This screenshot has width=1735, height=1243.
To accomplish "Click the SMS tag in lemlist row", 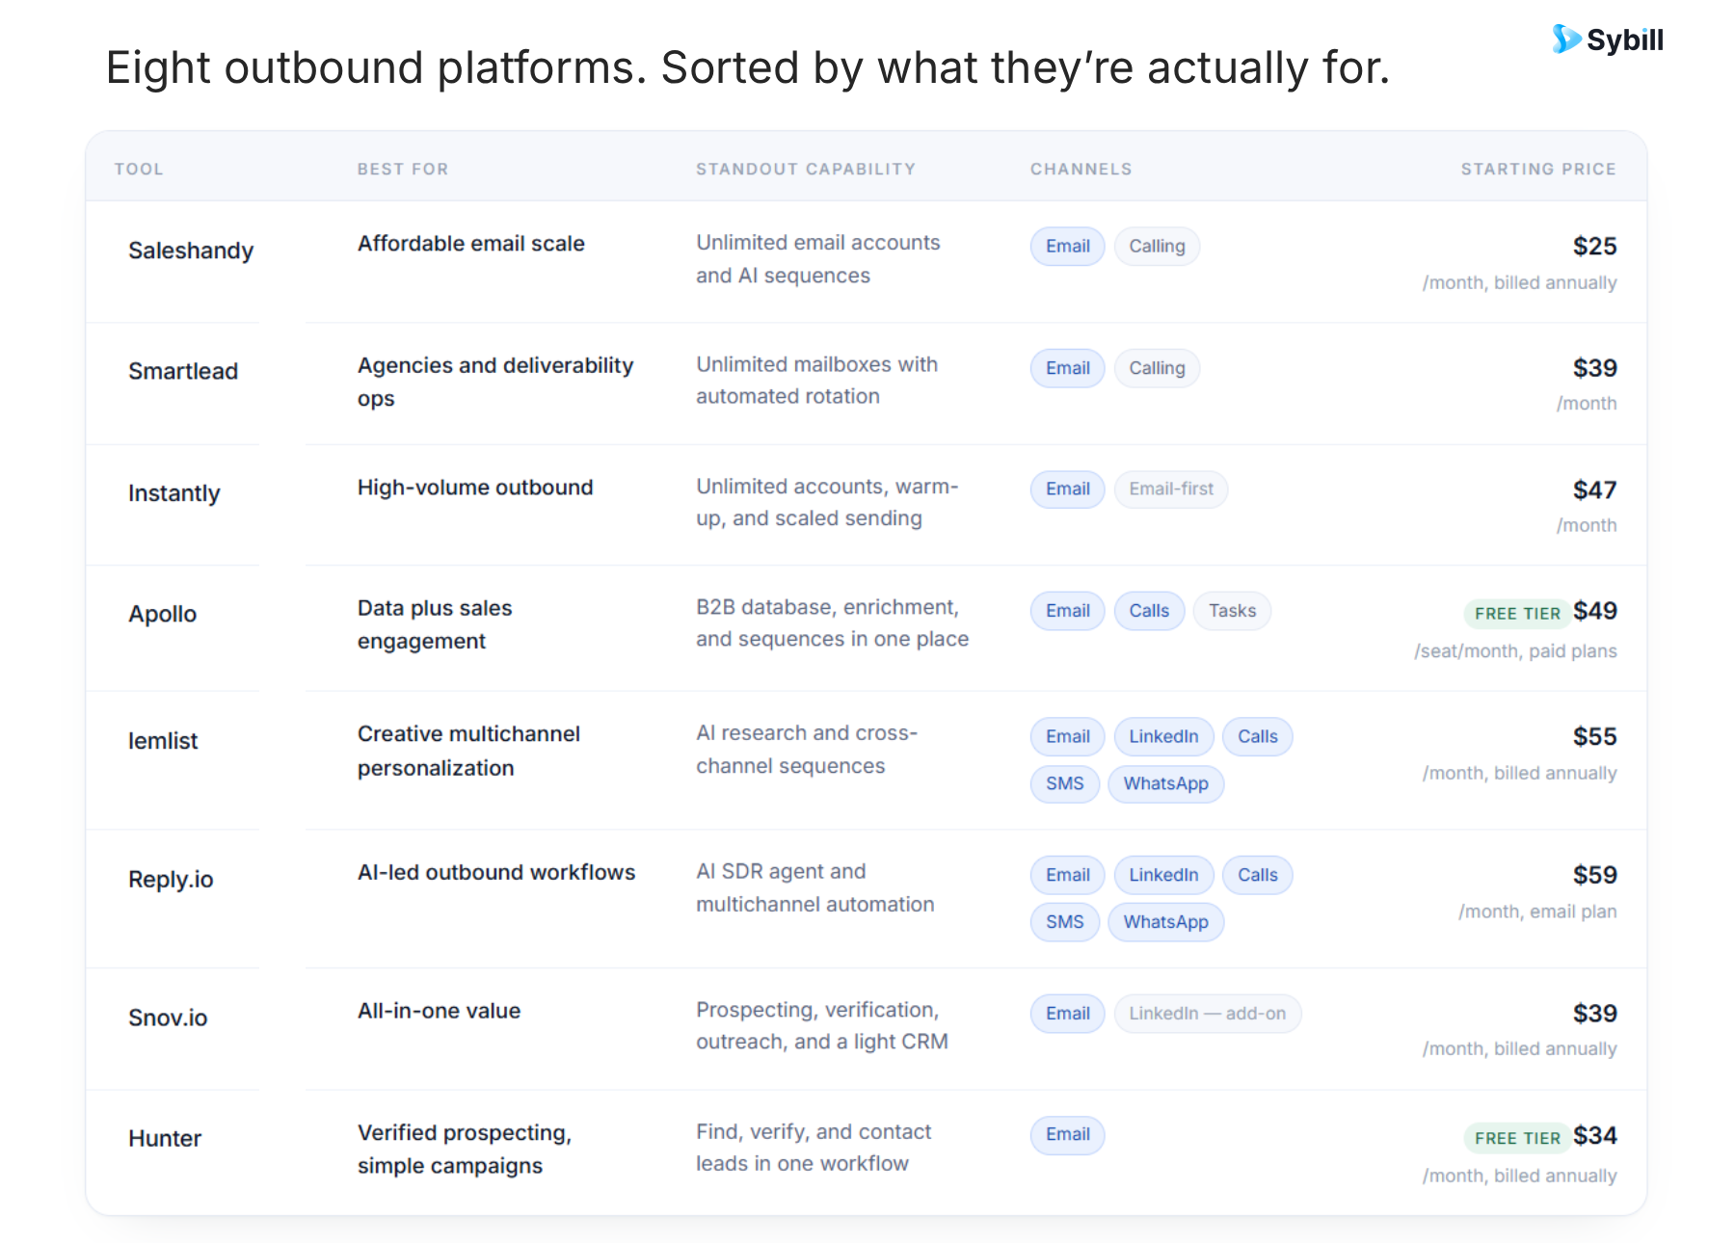I will pyautogui.click(x=1065, y=783).
